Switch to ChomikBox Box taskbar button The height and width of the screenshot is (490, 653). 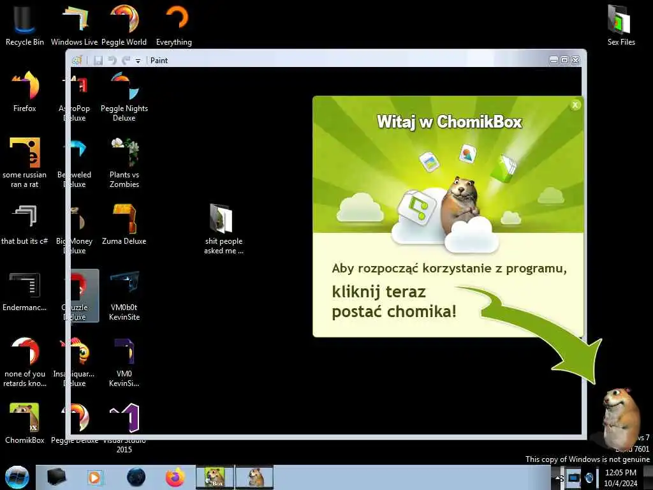[x=215, y=477]
